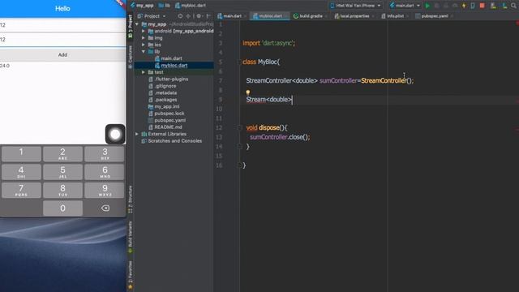Viewport: 519px width, 292px height.
Task: Click 'import dart:async' code line
Action: [268, 43]
